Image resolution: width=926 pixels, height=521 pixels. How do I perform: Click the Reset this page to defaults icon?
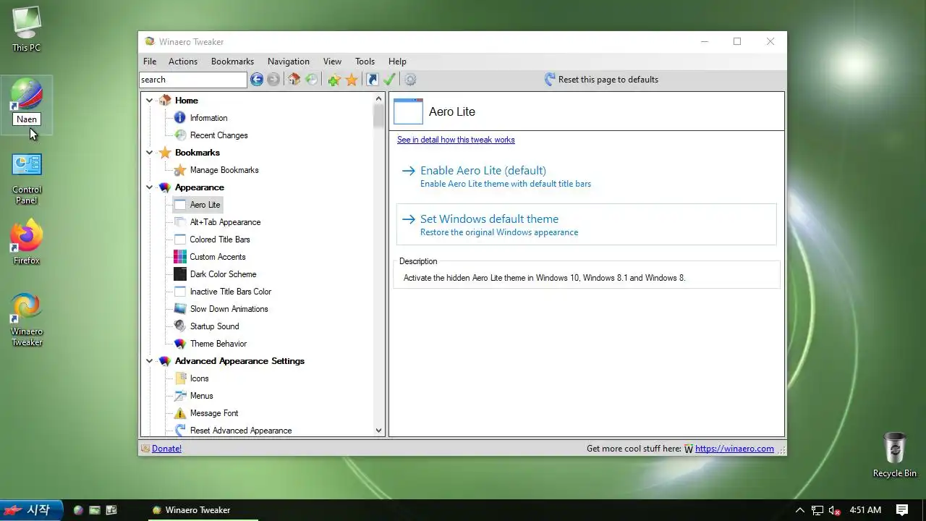click(x=550, y=80)
